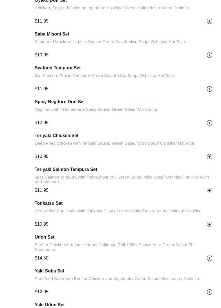
Task: Click plus icon beside Tonkatsu Set
Action: (209, 224)
